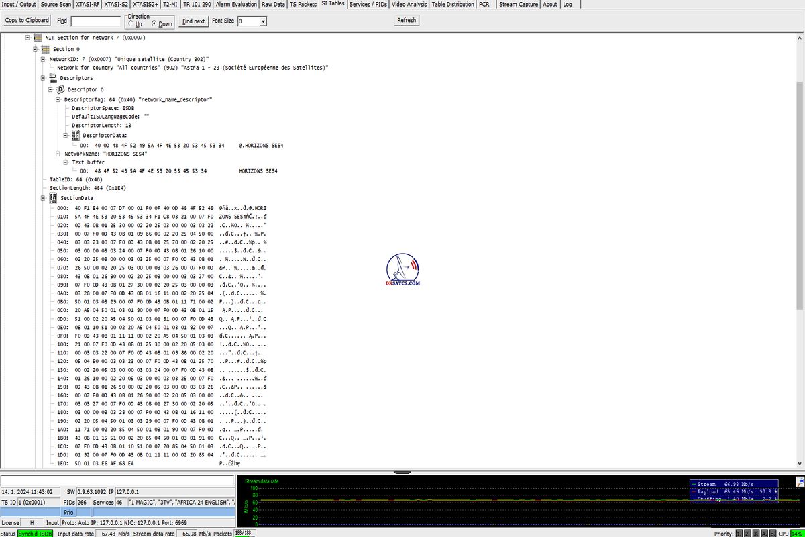Viewport: 805px width, 537px height.
Task: Click the SectionData binary icon
Action: 52,198
